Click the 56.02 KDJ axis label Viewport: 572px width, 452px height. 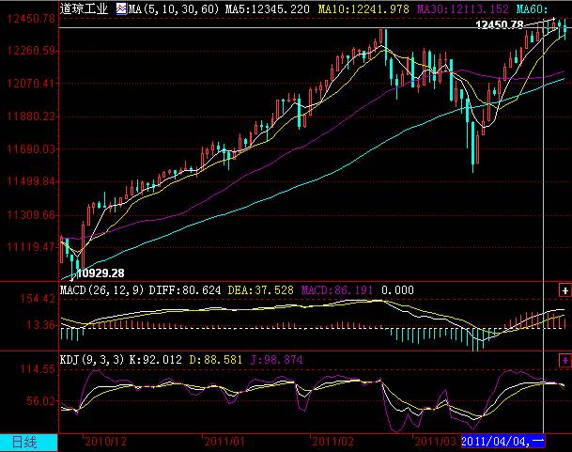point(40,401)
